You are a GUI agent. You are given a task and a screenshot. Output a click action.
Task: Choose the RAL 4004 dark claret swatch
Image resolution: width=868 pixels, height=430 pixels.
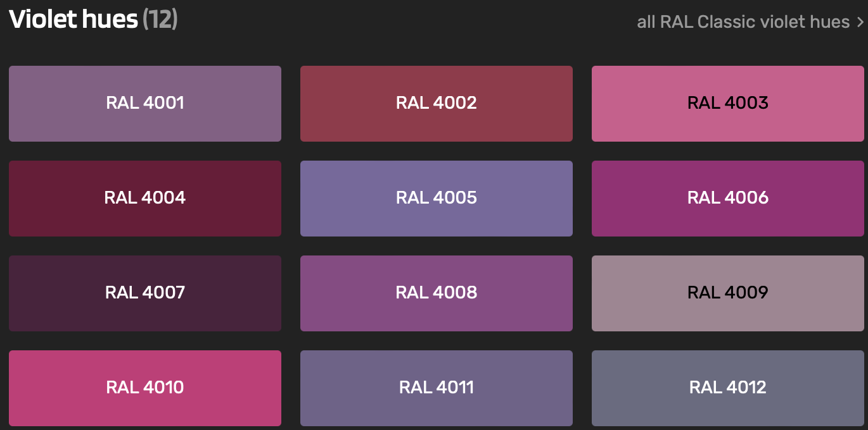145,199
